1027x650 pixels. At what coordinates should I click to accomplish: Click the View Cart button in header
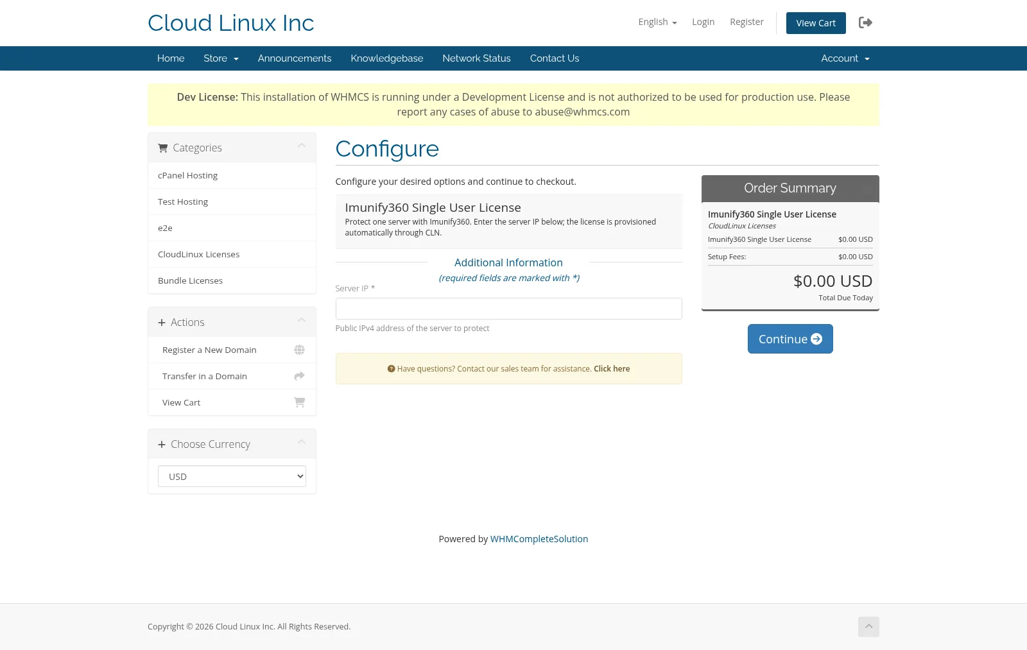[x=816, y=23]
